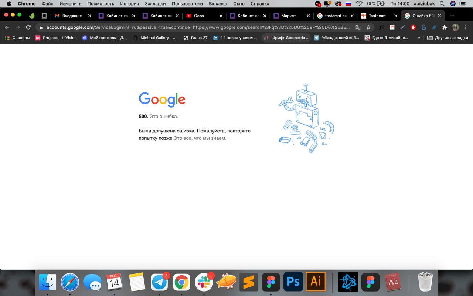Click the translate page icon
The height and width of the screenshot is (296, 473).
358,27
